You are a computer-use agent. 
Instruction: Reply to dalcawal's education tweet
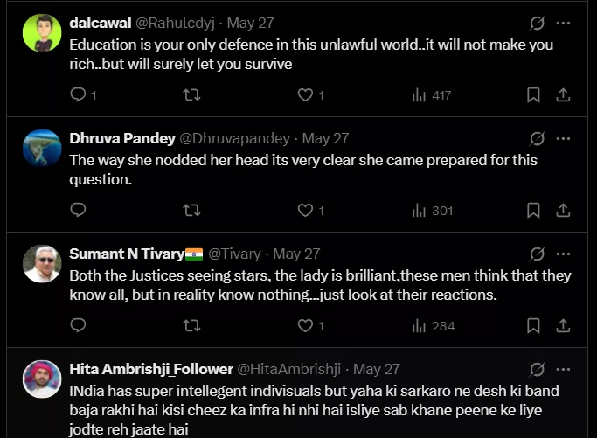[x=78, y=95]
